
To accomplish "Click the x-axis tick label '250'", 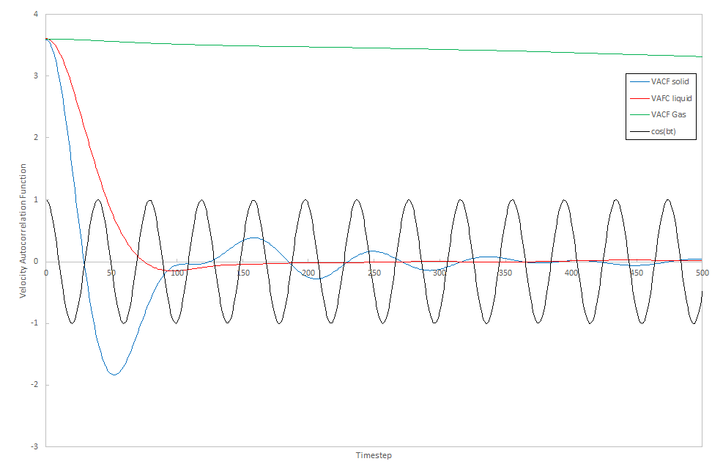I will 374,273.
